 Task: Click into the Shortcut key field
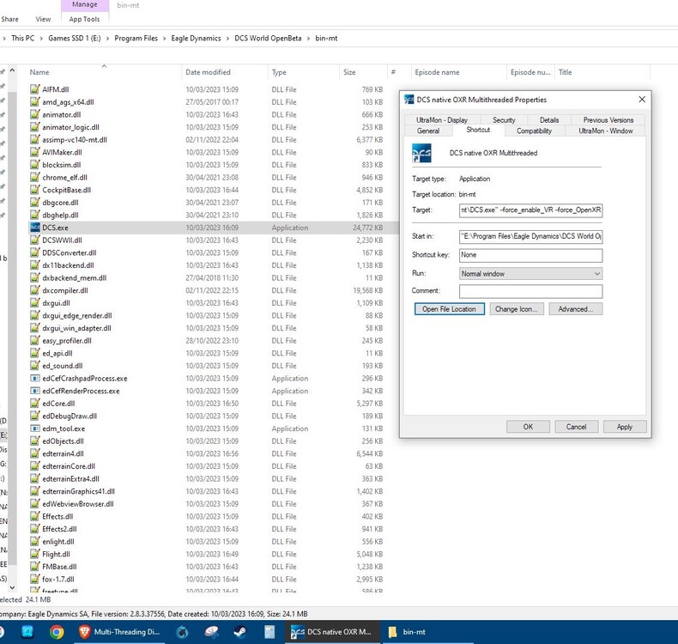(x=530, y=255)
